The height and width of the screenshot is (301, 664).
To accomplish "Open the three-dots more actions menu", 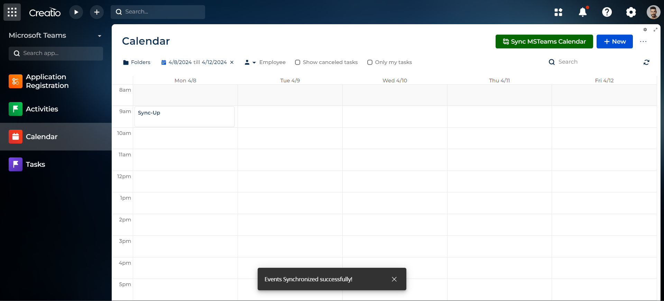I will coord(643,42).
